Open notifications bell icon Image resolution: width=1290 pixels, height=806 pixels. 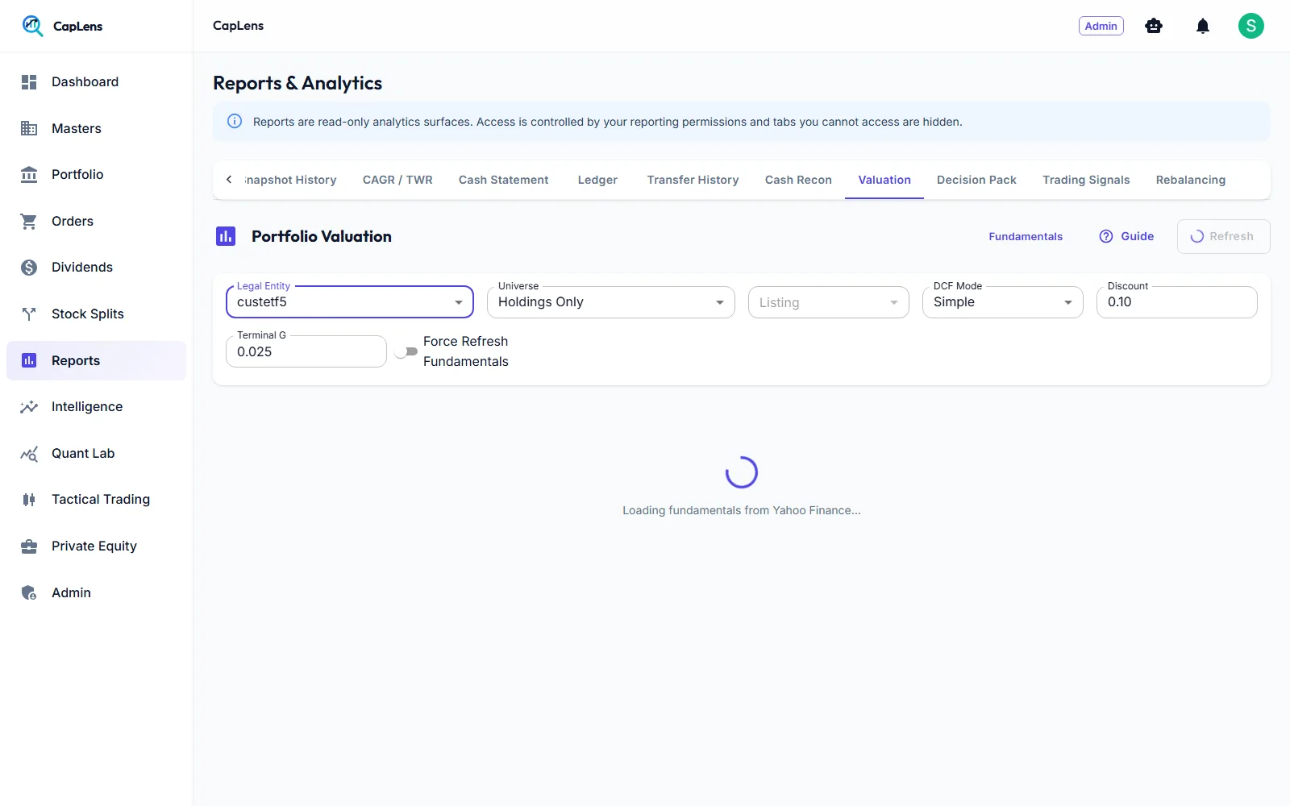[1203, 26]
